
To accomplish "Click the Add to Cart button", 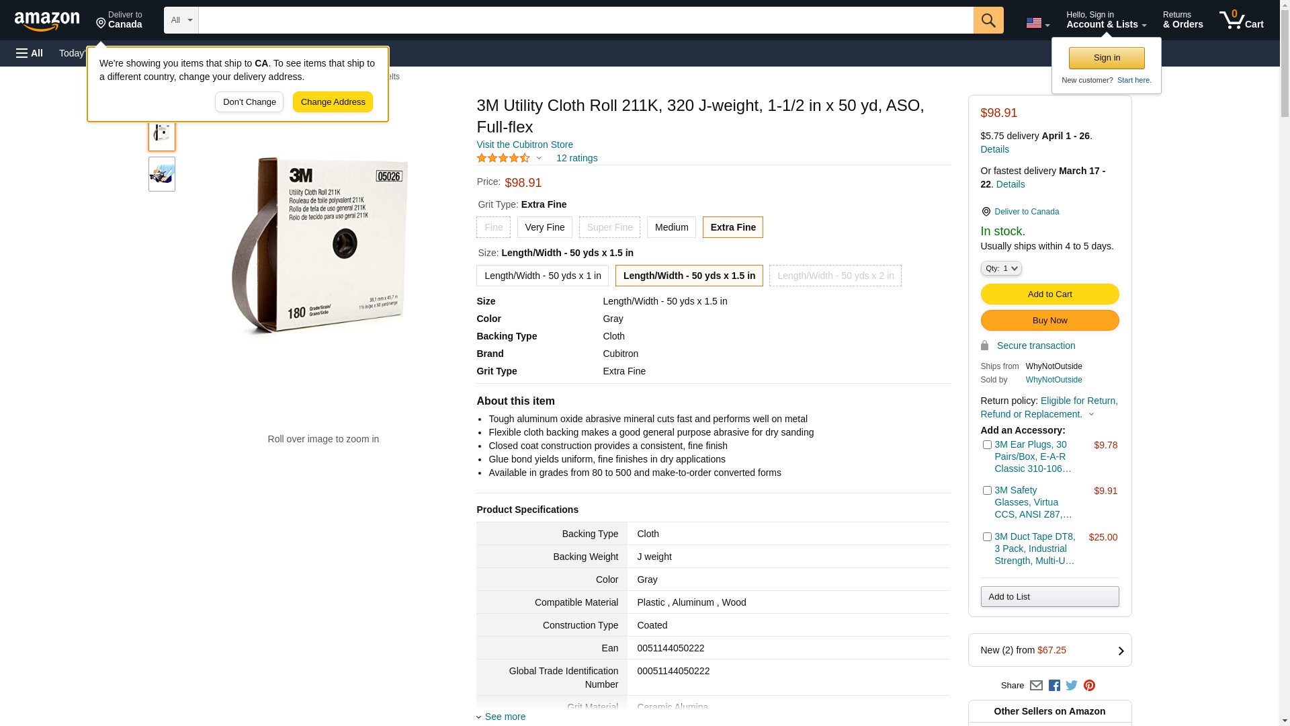I will pos(1049,294).
